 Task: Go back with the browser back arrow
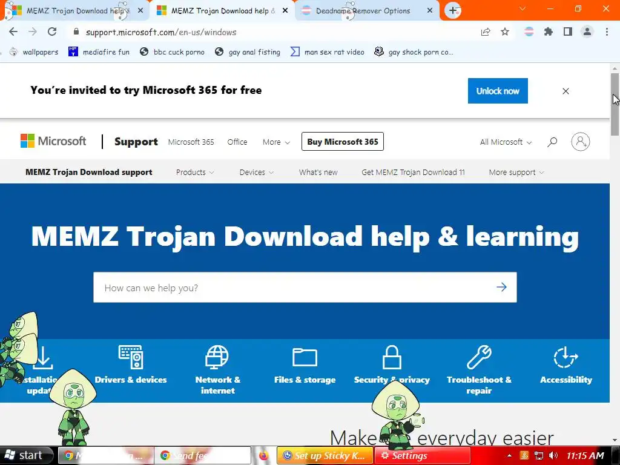[x=13, y=31]
